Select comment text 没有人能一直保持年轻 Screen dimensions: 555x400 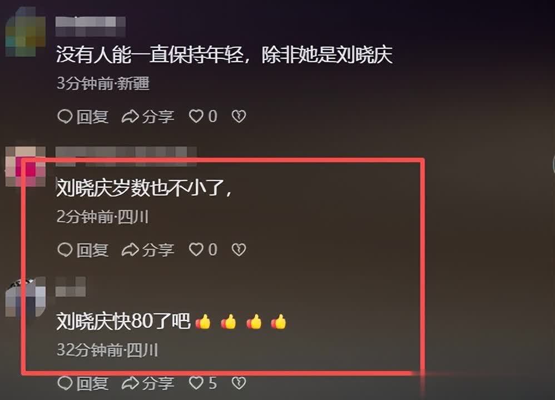pyautogui.click(x=150, y=55)
